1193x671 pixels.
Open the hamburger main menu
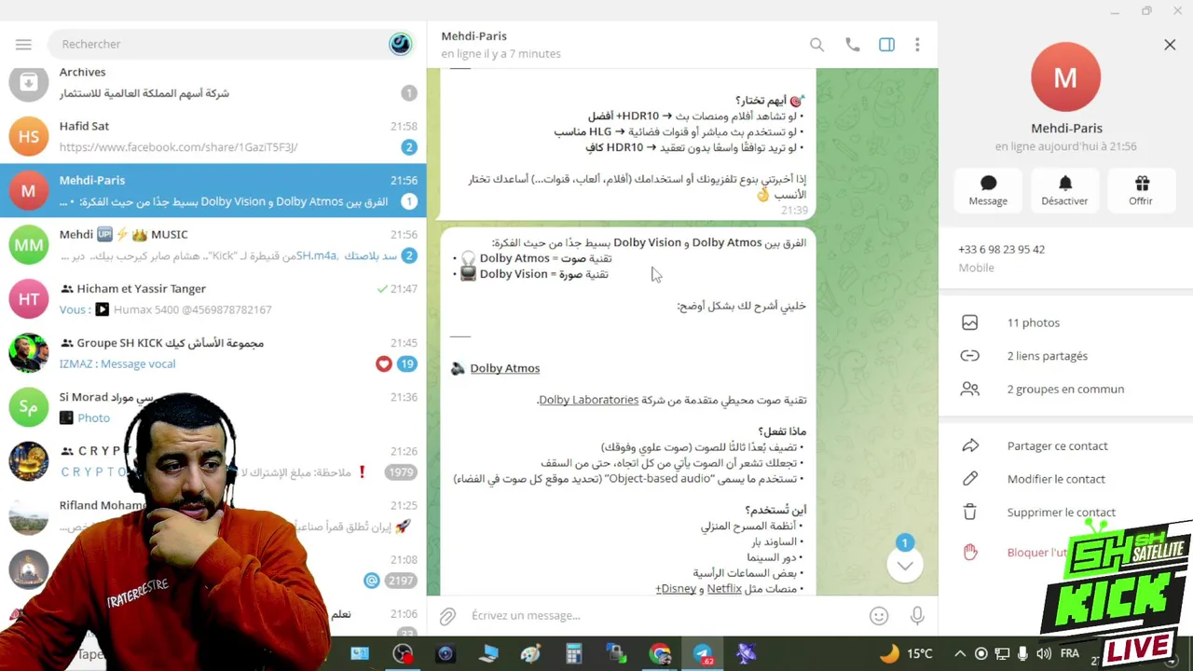[23, 44]
